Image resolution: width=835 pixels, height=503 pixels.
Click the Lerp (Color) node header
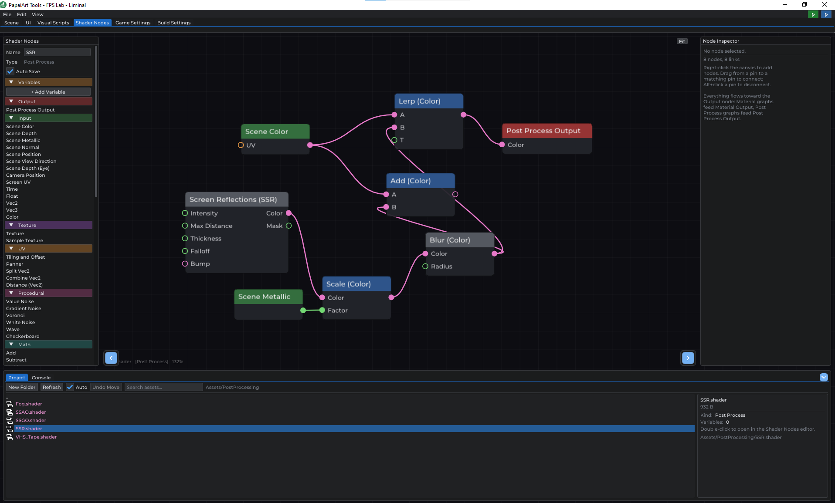(428, 101)
